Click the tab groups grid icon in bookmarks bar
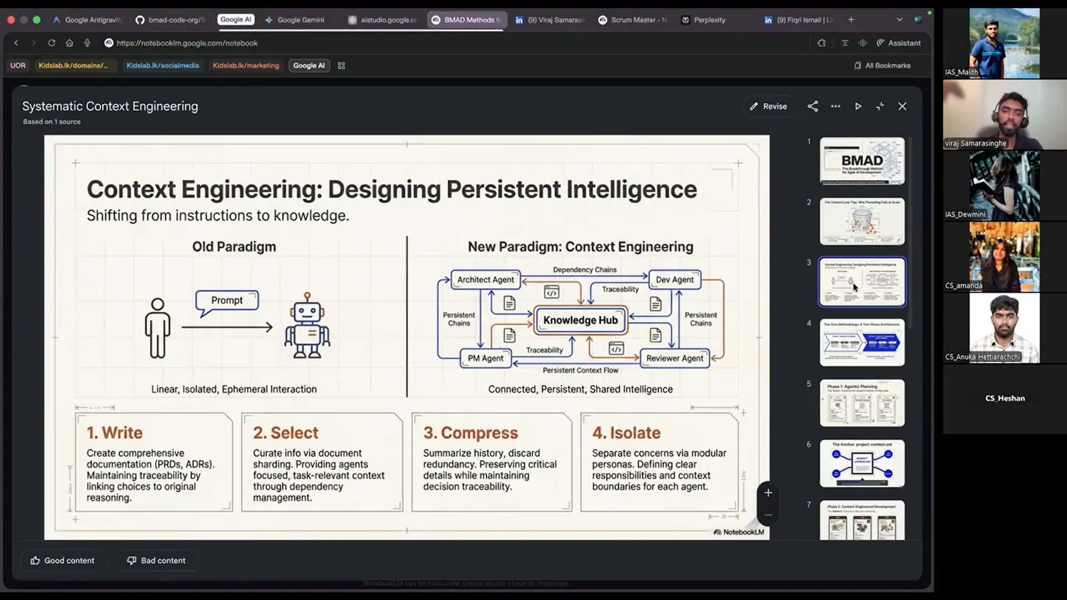Image resolution: width=1067 pixels, height=600 pixels. 341,65
